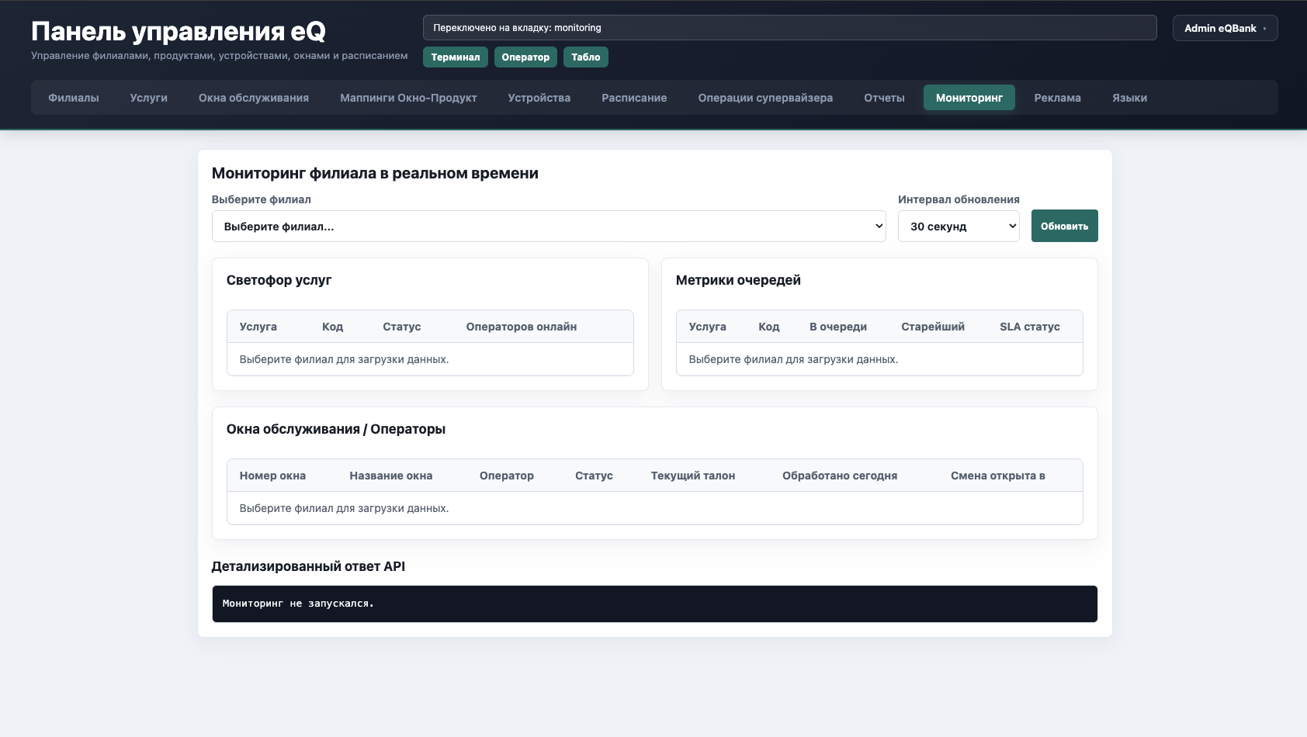Image resolution: width=1307 pixels, height=737 pixels.
Task: Open the 30 секунд interval dropdown
Action: click(959, 227)
